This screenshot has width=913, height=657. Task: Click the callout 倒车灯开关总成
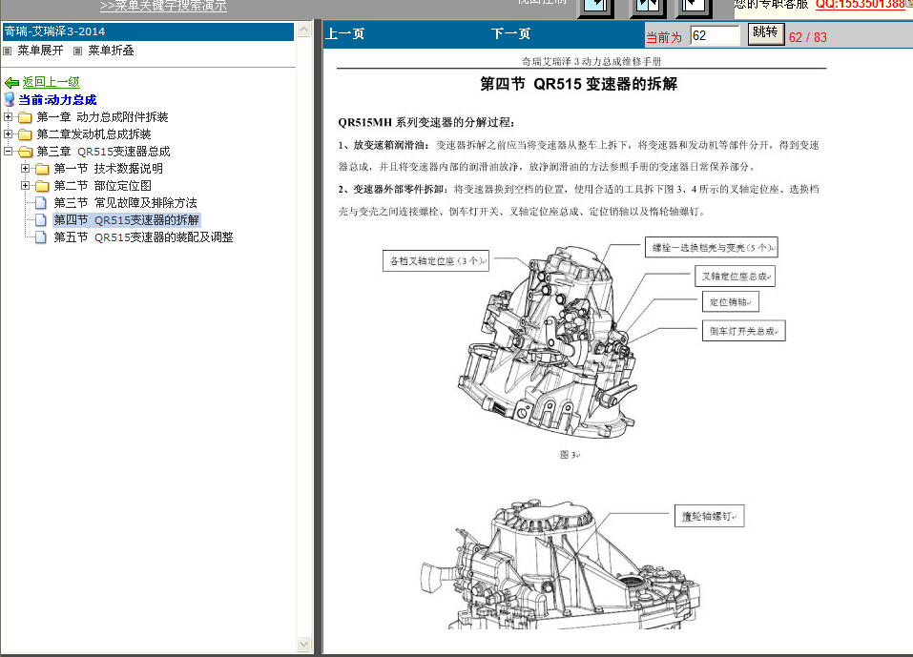click(x=744, y=331)
